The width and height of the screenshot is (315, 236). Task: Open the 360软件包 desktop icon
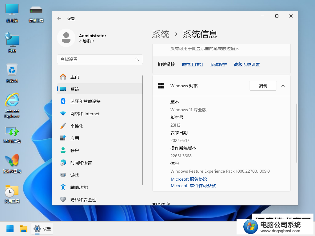12,135
